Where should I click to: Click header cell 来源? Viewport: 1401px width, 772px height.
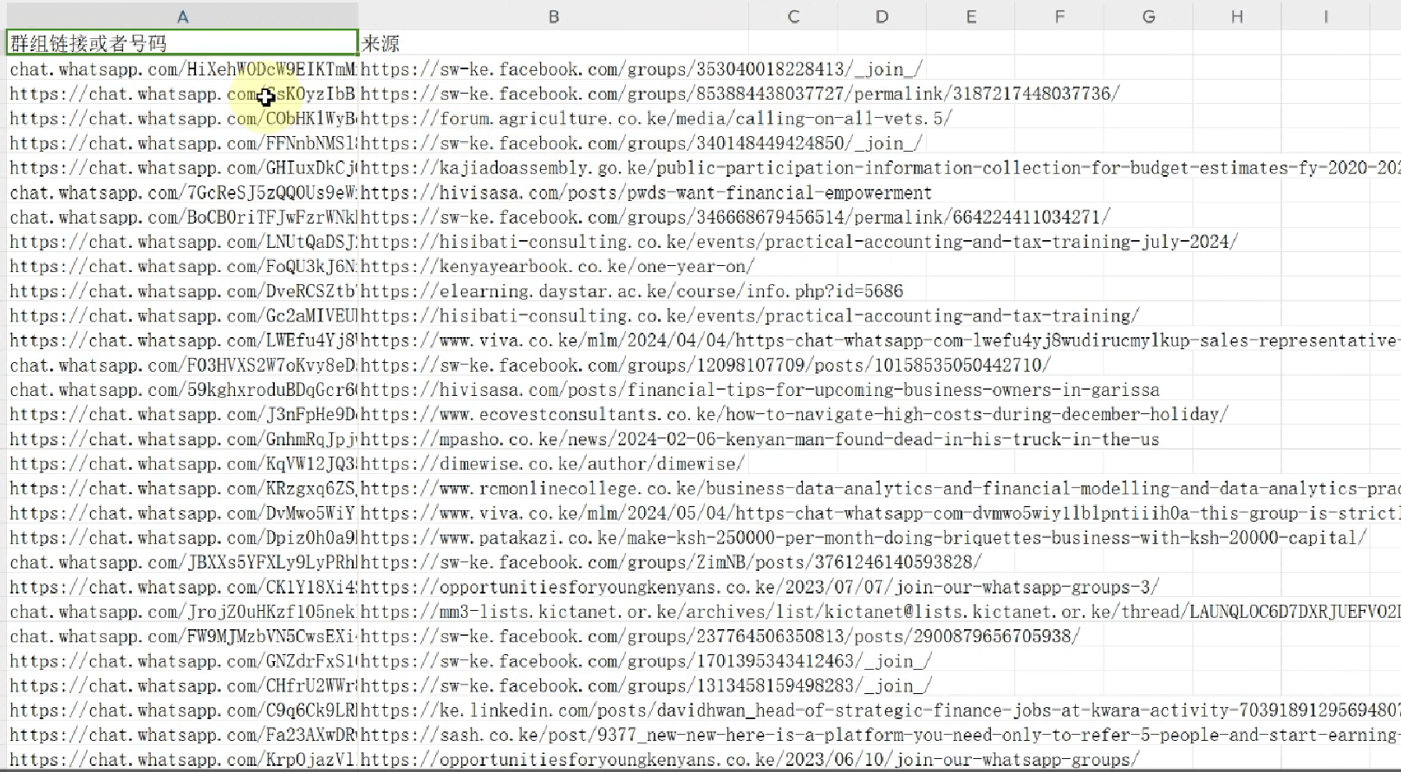coord(553,43)
